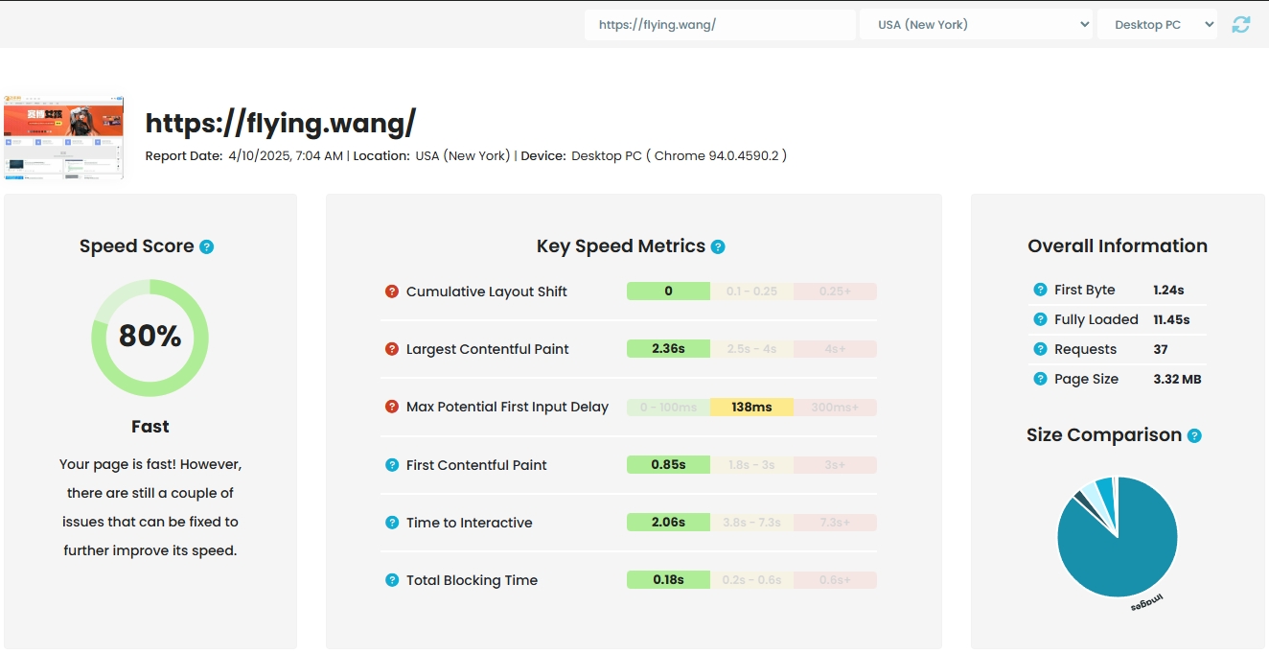The image size is (1269, 654).
Task: Open the USA (New York) location dropdown
Action: (x=976, y=25)
